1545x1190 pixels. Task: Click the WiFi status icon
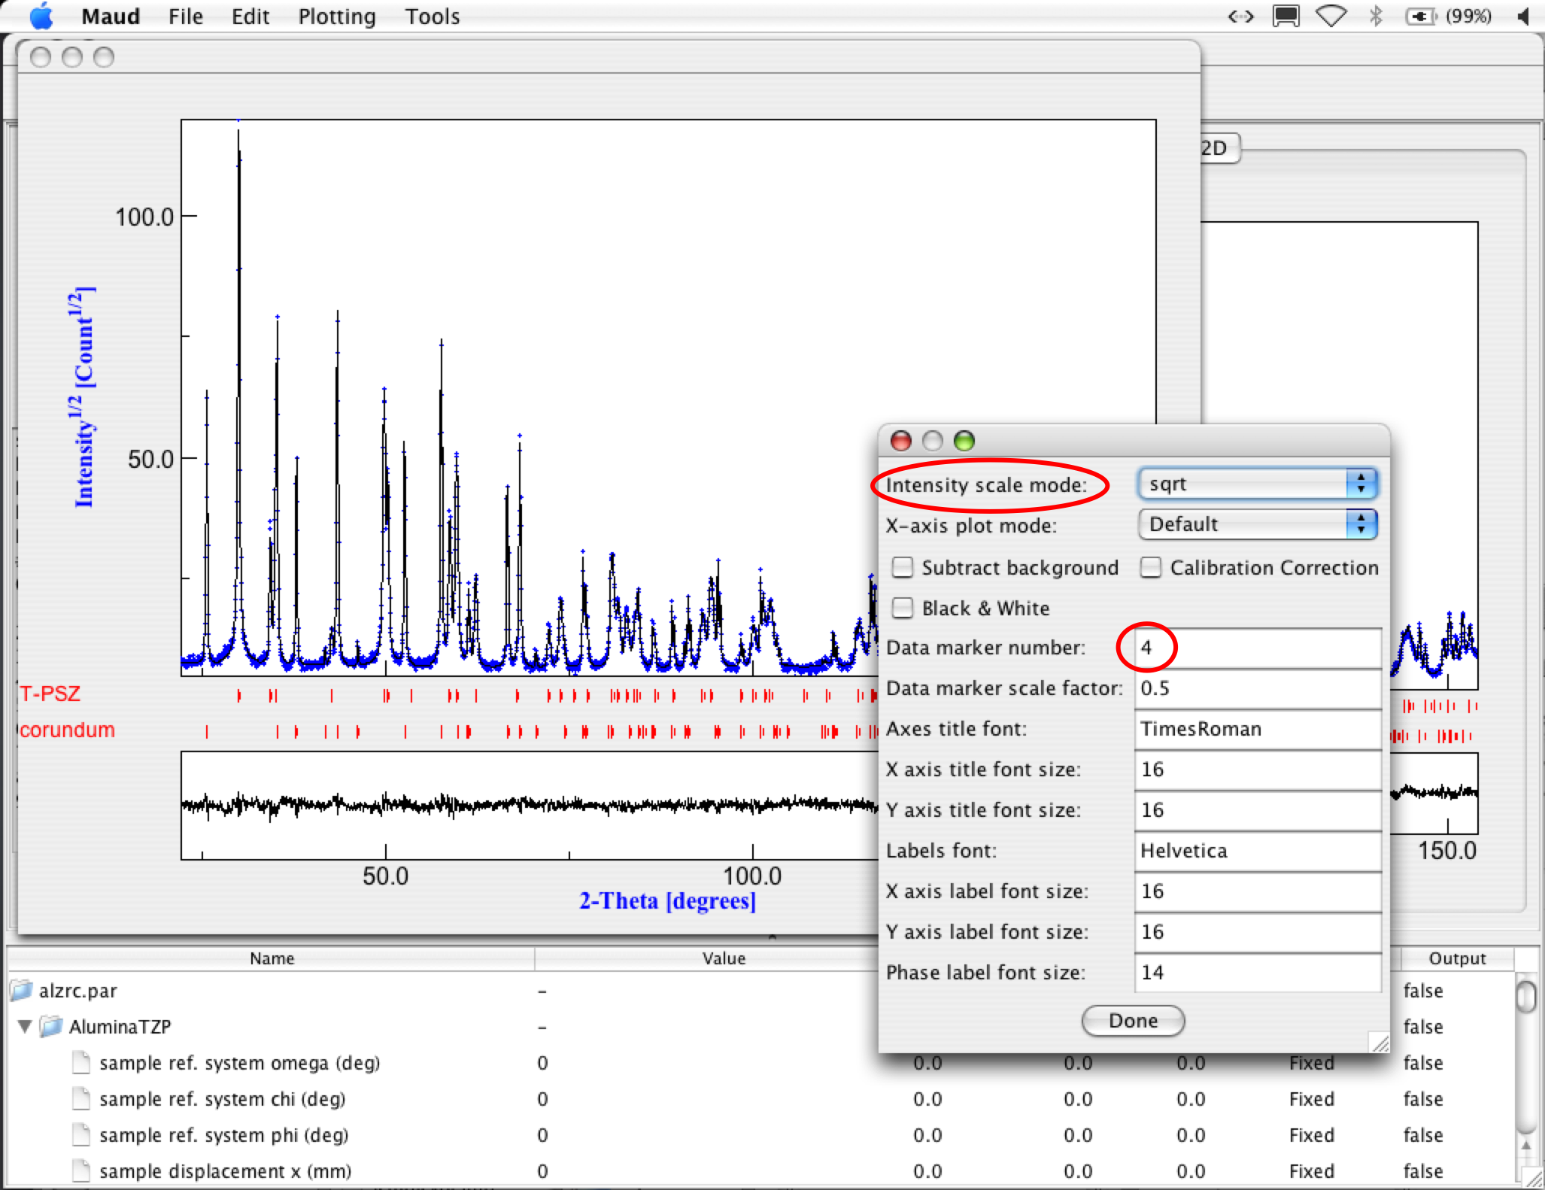pos(1331,16)
